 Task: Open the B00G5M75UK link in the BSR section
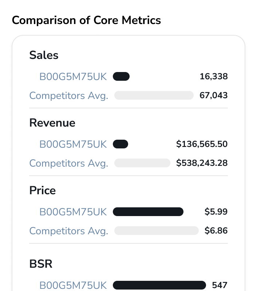pos(73,285)
